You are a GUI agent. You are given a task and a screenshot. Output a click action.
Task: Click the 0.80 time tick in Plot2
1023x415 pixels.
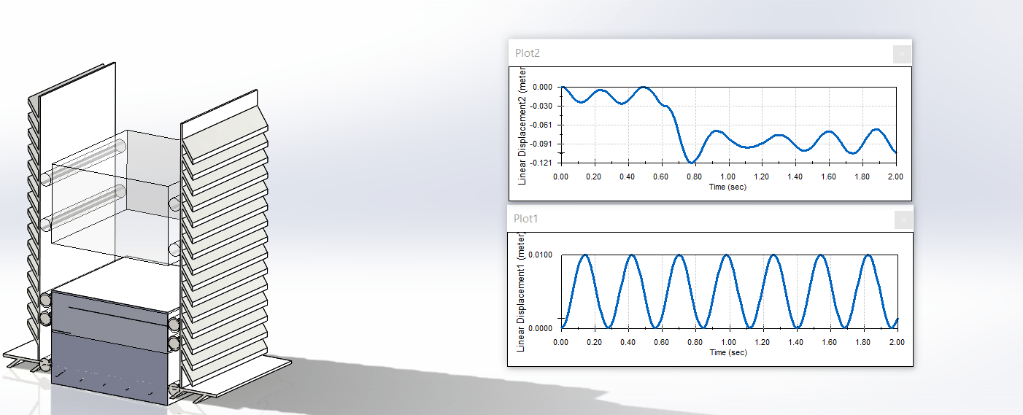click(695, 177)
